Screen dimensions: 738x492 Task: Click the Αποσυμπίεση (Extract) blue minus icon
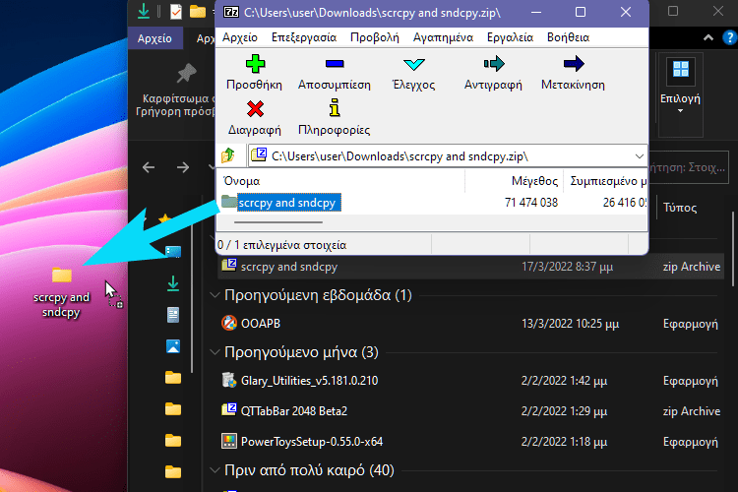click(x=335, y=64)
